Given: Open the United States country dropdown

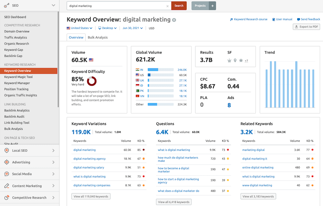Looking at the screenshot, I should (79, 28).
